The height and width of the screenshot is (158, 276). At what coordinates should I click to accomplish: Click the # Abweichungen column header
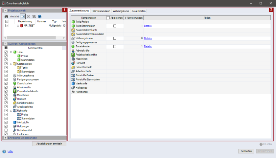tap(134, 18)
